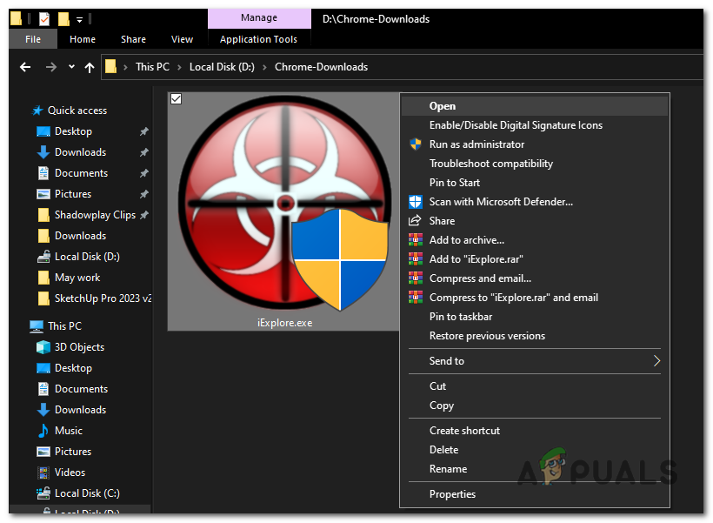Click pin icon next to Shadowplay Clips
The height and width of the screenshot is (523, 713).
point(143,215)
